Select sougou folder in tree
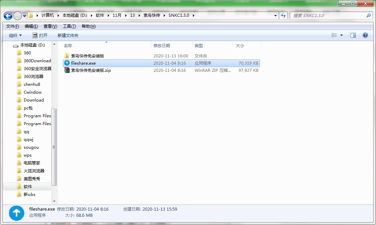 coord(31,147)
